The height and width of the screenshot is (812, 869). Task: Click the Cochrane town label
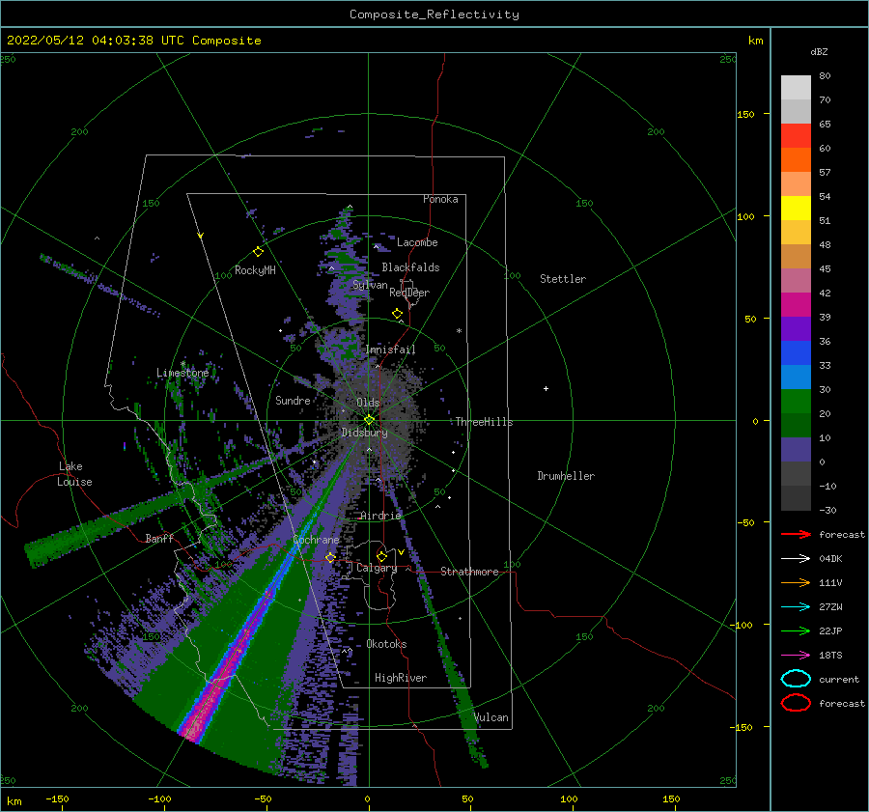tap(316, 540)
